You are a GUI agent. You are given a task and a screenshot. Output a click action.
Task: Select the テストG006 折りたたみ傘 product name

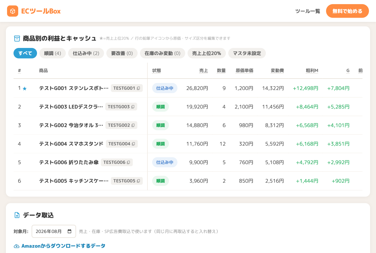pyautogui.click(x=69, y=162)
